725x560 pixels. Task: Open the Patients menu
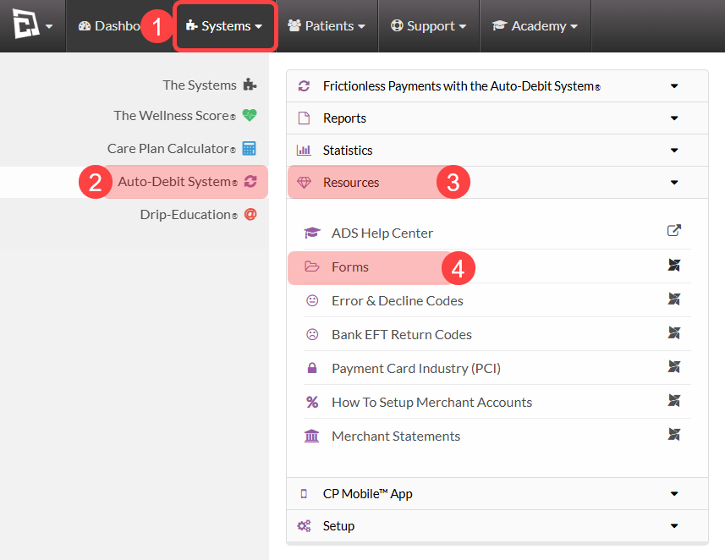pos(327,26)
